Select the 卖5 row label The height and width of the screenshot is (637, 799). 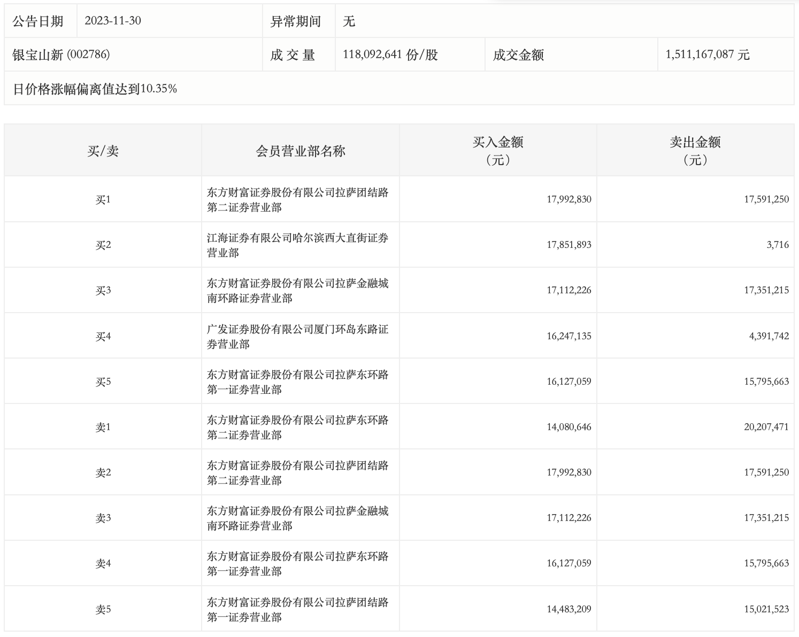[103, 610]
